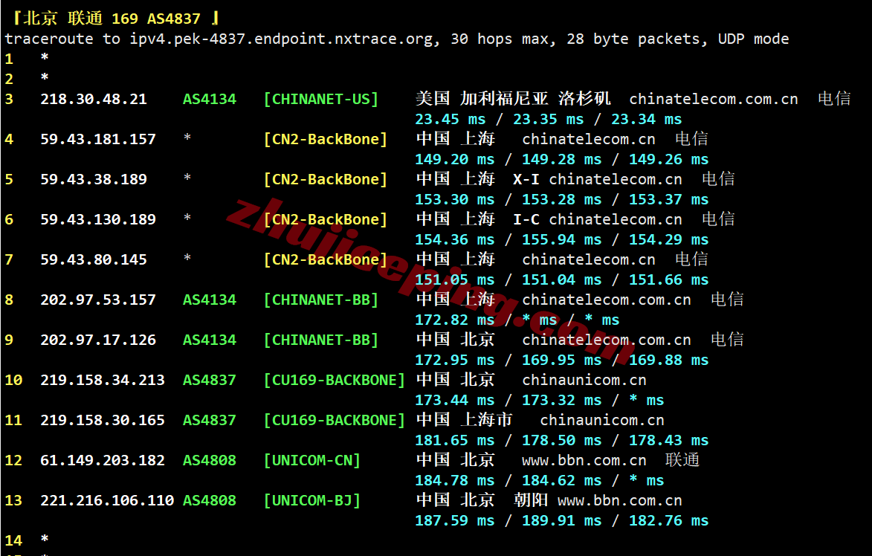872x556 pixels.
Task: Click latency value 23.45 ms
Action: tap(450, 119)
